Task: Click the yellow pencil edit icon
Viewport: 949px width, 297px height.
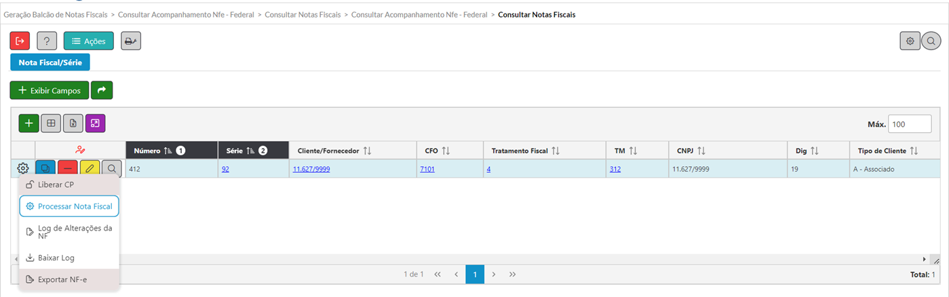Action: point(90,168)
